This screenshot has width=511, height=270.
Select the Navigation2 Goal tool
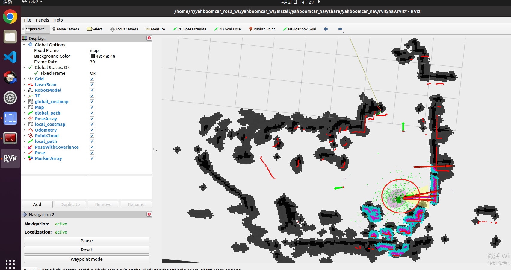[299, 29]
